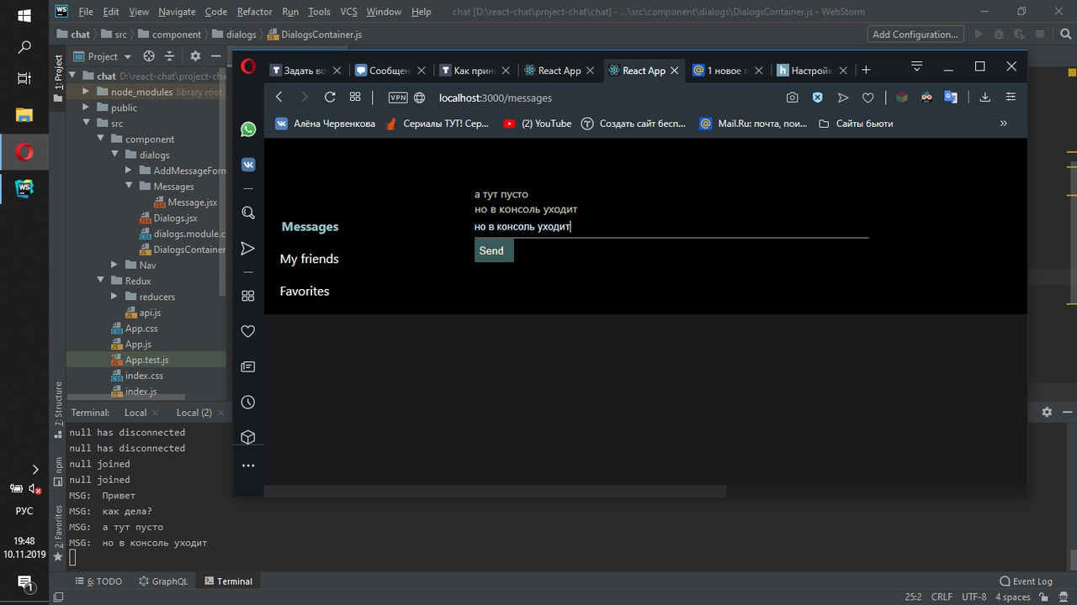Open Speed Dial grid in Opera sidebar
Screen dimensions: 1077x605
coord(248,296)
